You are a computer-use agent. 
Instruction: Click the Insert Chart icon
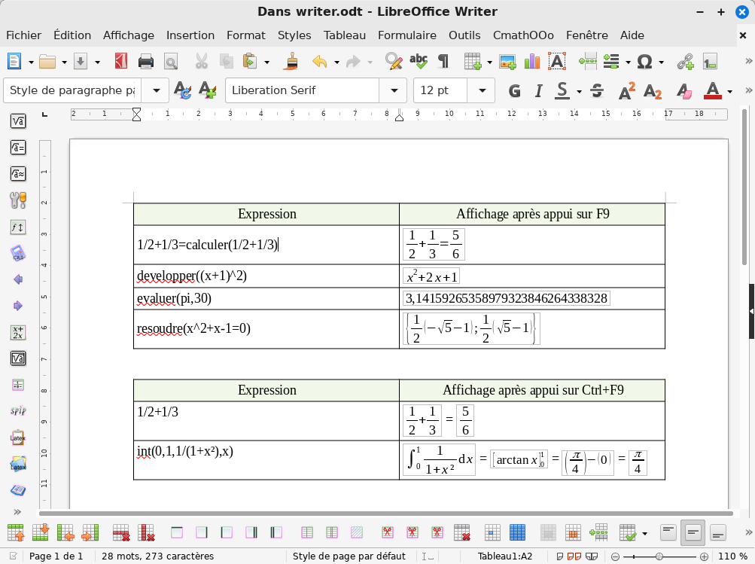point(532,62)
